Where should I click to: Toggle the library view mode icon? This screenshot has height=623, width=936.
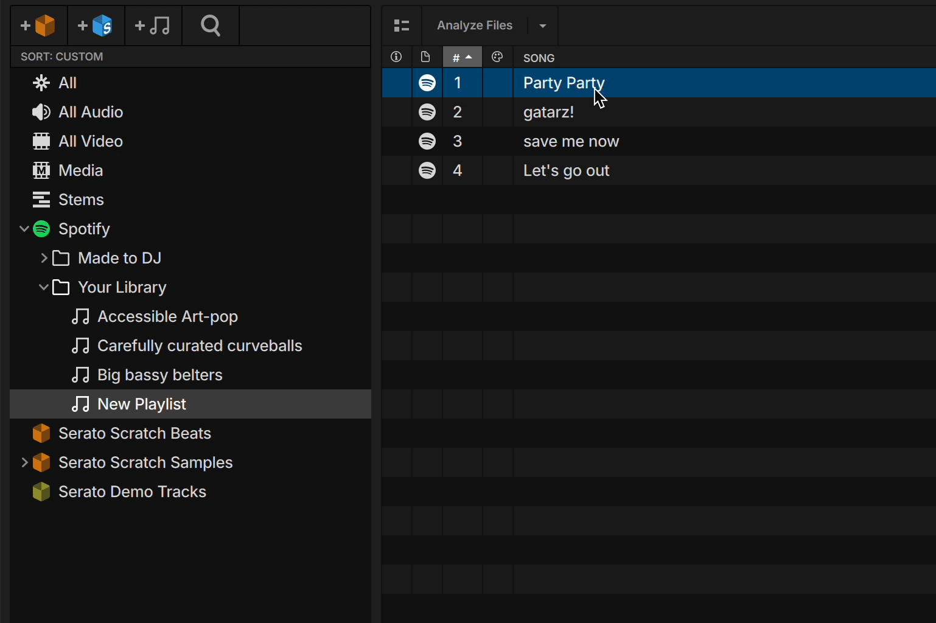402,26
